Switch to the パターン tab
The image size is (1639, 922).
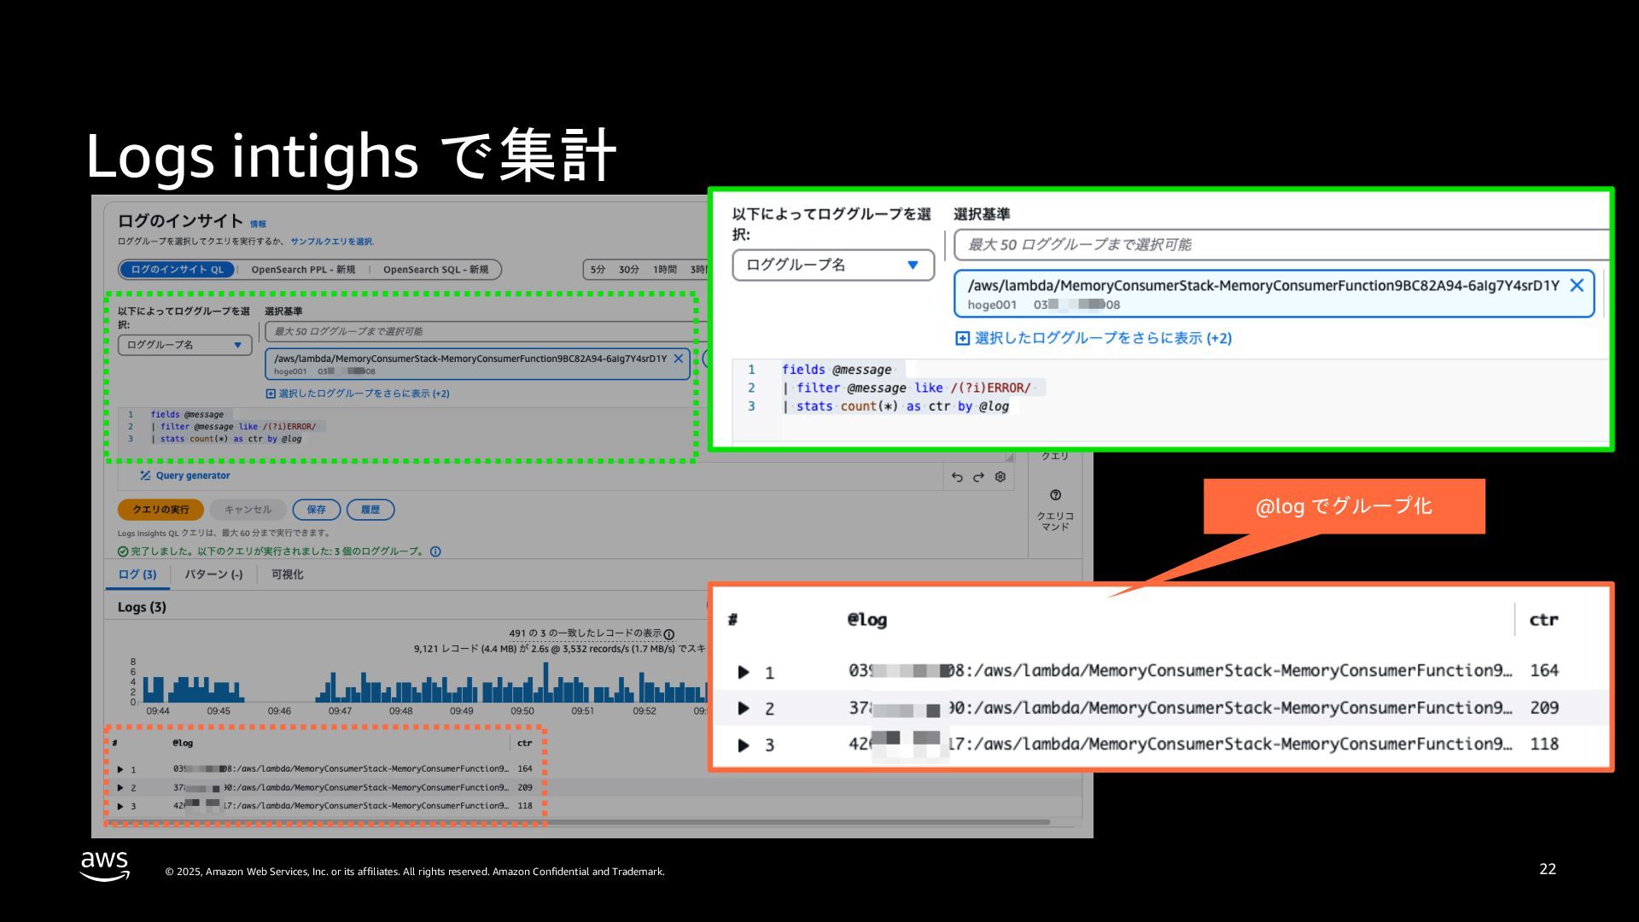point(213,575)
